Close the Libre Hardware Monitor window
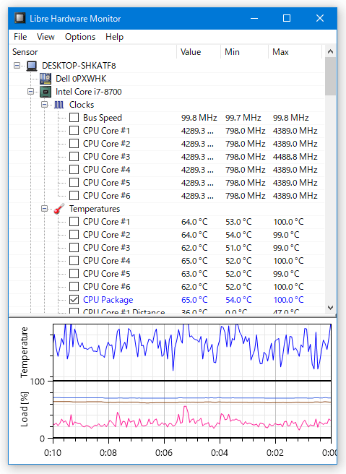Image resolution: width=346 pixels, height=474 pixels. pyautogui.click(x=320, y=18)
